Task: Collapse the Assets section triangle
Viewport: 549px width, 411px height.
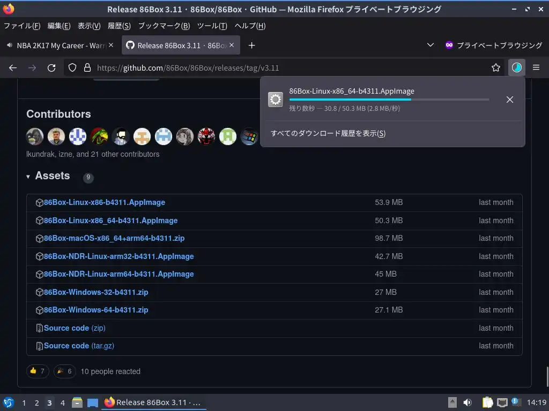Action: pyautogui.click(x=28, y=177)
